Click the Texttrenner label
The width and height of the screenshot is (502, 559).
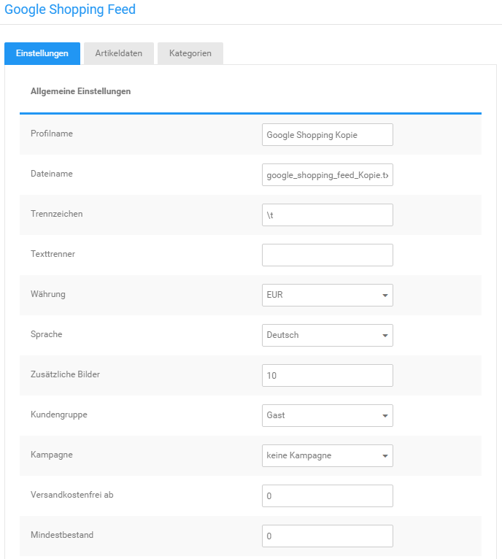click(x=53, y=254)
